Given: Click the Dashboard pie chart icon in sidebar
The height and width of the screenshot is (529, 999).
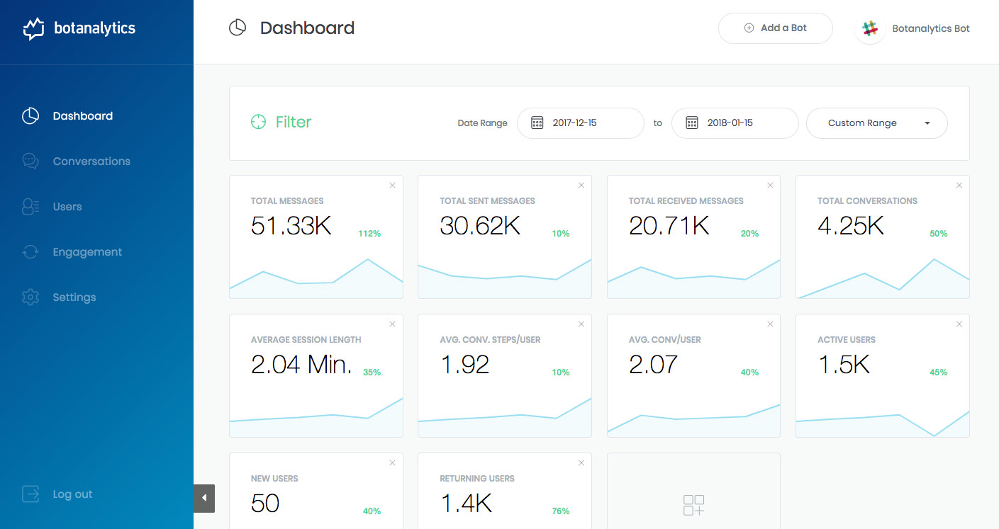Looking at the screenshot, I should (30, 116).
